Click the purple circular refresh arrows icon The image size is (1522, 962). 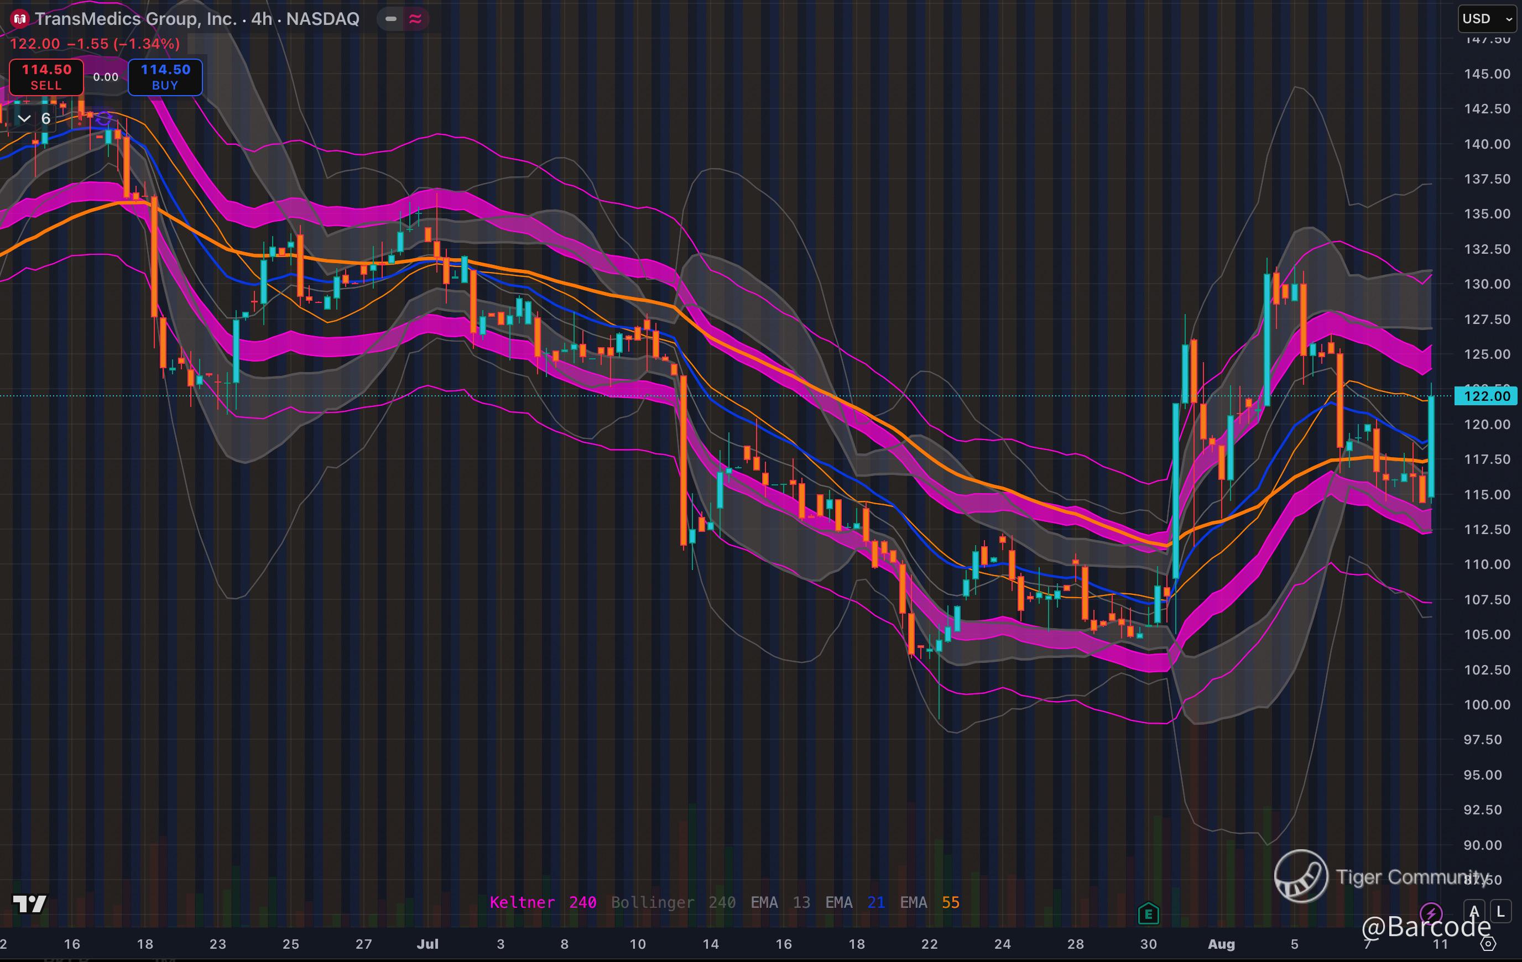(105, 119)
